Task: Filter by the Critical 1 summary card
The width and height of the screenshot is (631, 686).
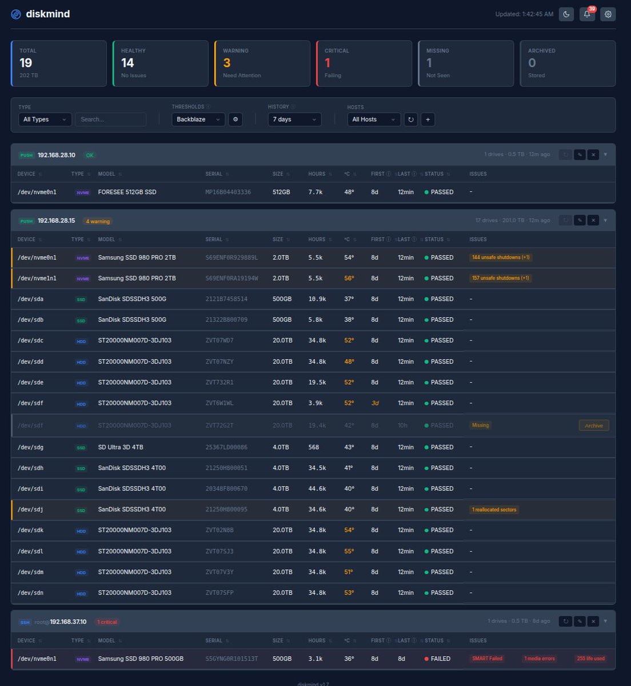Action: [364, 63]
